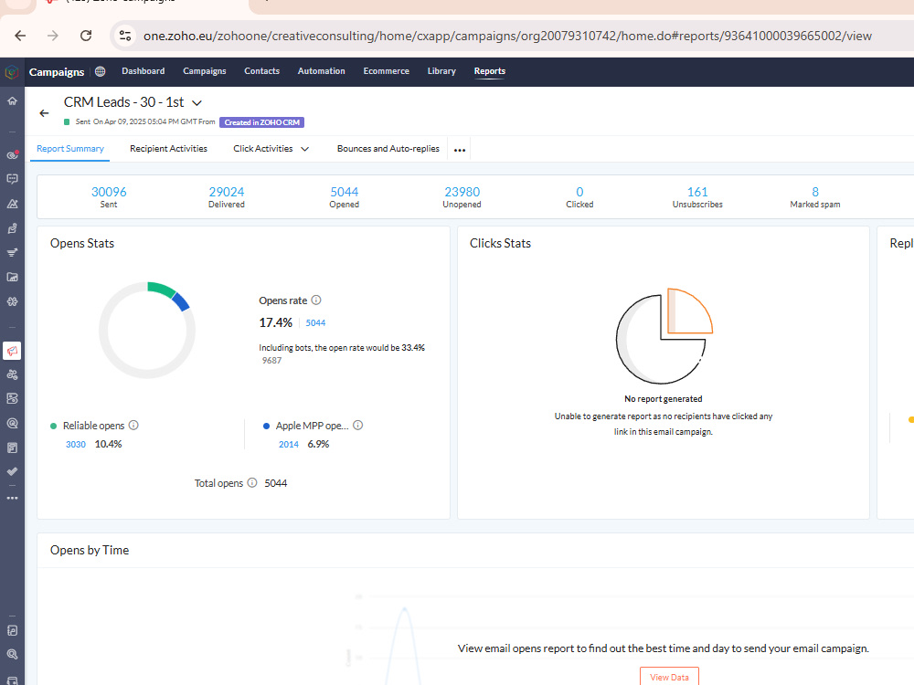Select the Click Activities tab label

(x=263, y=149)
